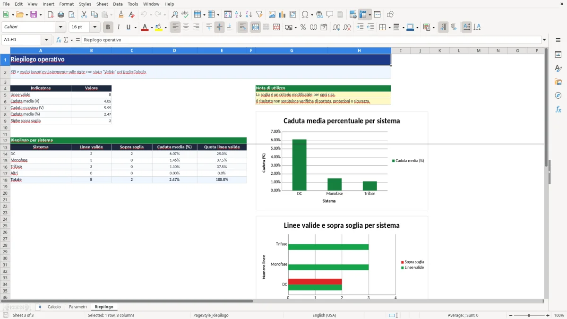
Task: Click row 18 header
Action: pyautogui.click(x=5, y=180)
